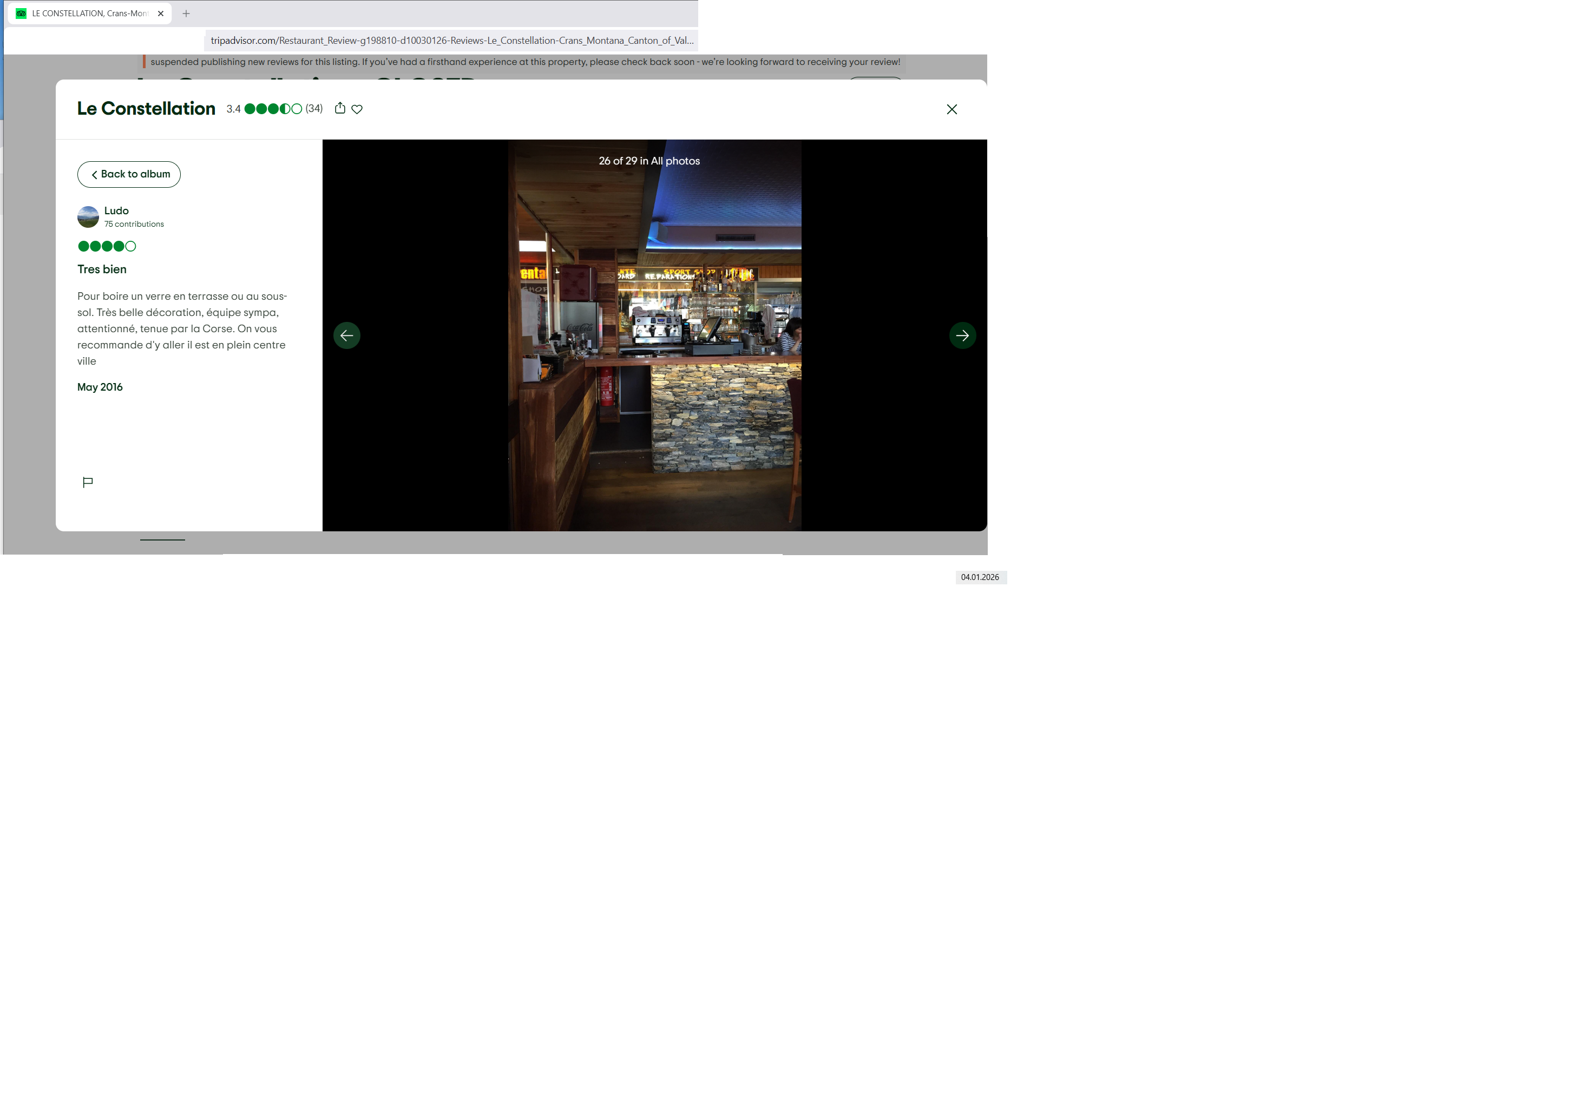Select the LE CONSTELLATION browser tab
Viewport: 1588px width, 1107px height.
click(x=89, y=13)
